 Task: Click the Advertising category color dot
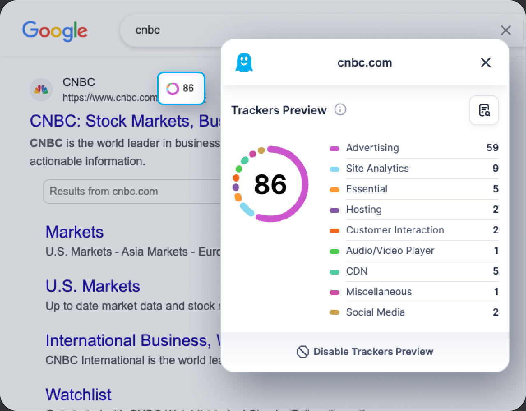coord(334,148)
